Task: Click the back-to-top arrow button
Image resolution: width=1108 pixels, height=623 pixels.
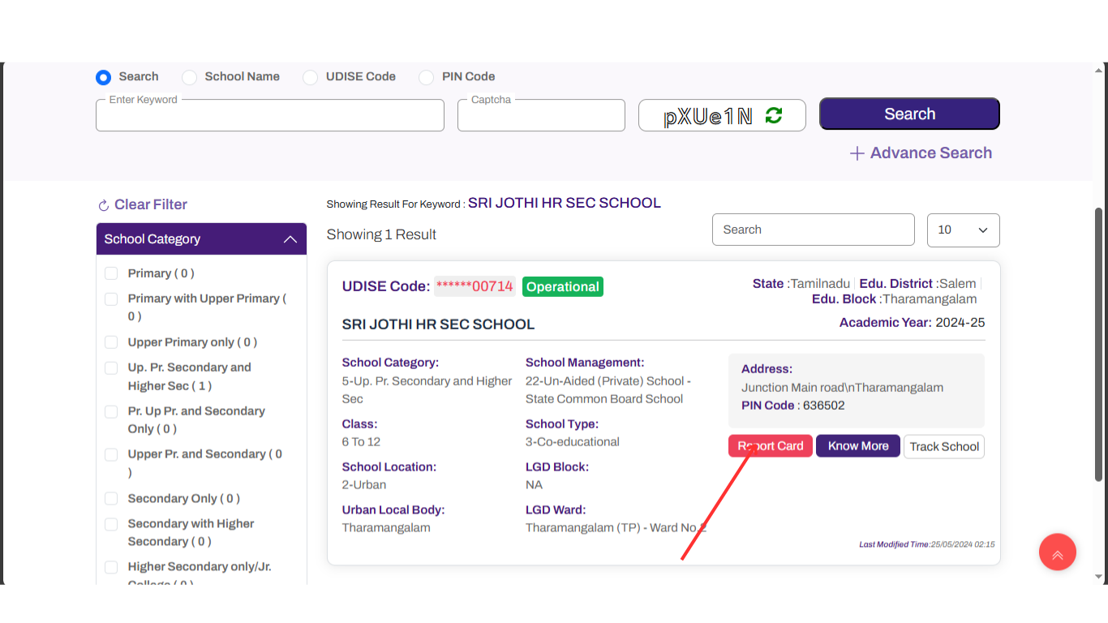Action: 1057,552
